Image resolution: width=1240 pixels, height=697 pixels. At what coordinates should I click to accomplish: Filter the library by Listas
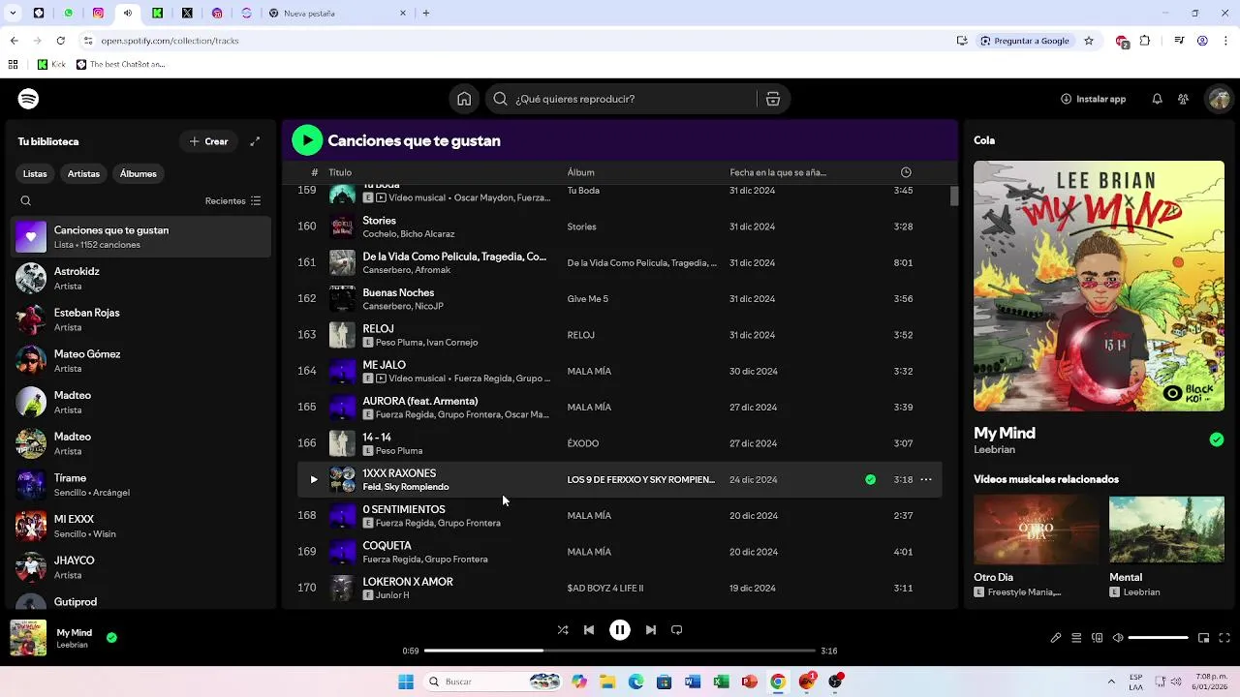[35, 173]
